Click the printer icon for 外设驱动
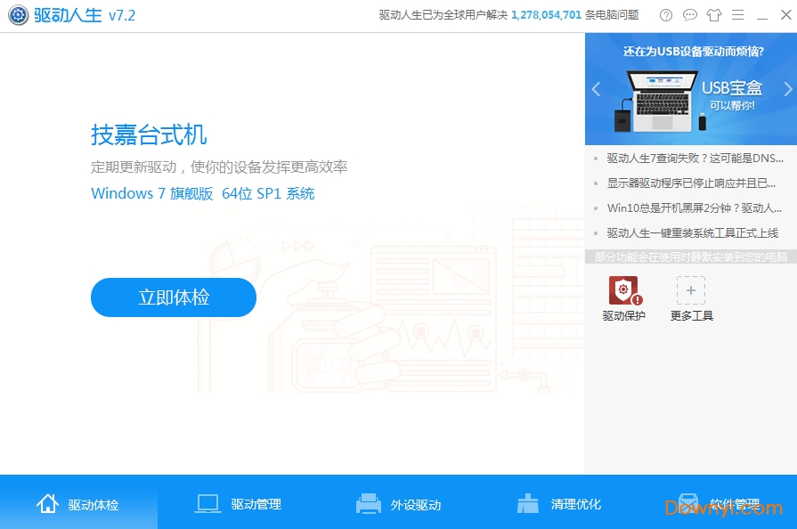The width and height of the screenshot is (797, 529). [x=368, y=501]
